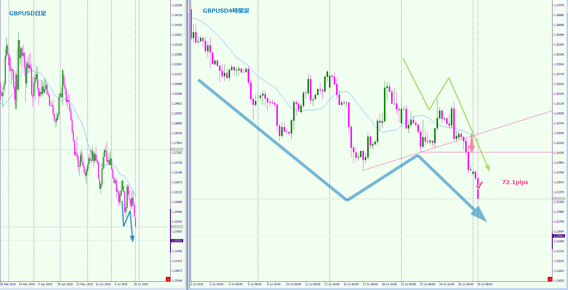Click the purple 1.22511 price tag on the daily chart
Screen dimensions: 568x290
pyautogui.click(x=177, y=241)
